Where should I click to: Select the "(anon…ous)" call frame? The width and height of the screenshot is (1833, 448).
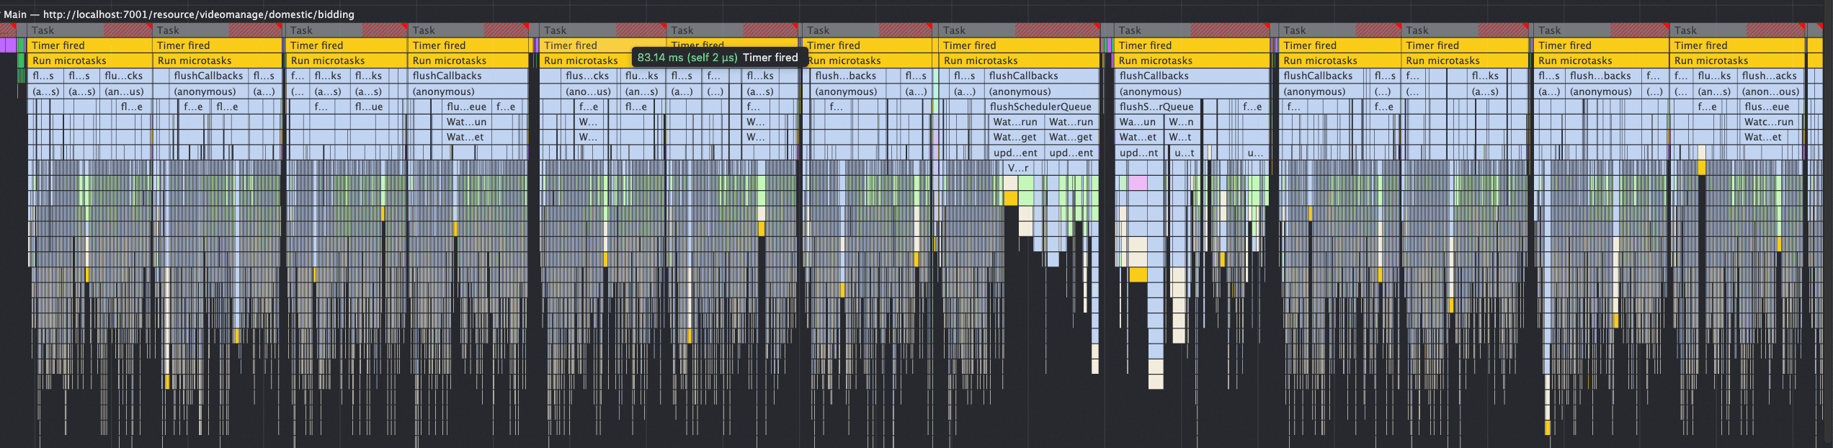(1770, 91)
